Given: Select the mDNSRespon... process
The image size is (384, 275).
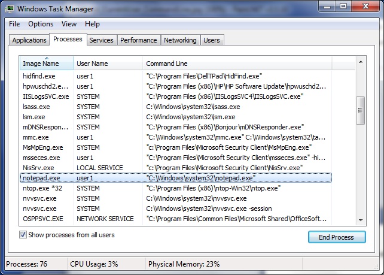Looking at the screenshot, I should click(x=176, y=127).
